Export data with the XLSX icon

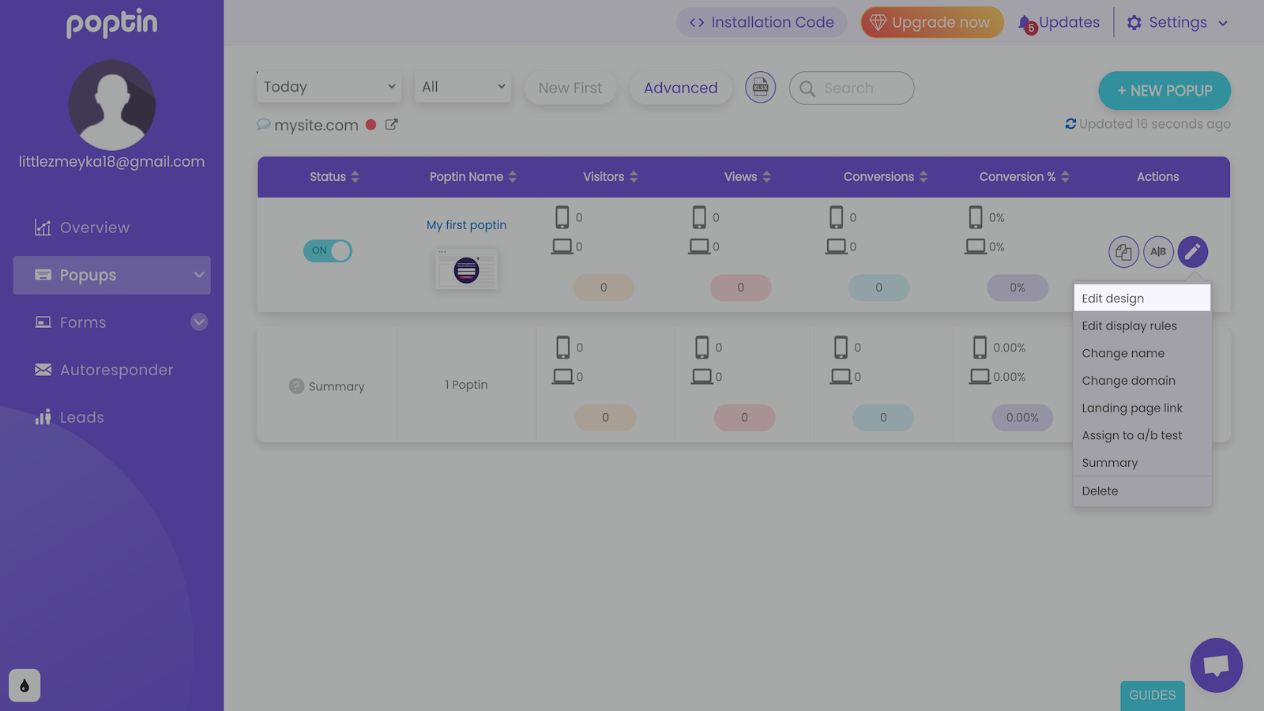[760, 88]
